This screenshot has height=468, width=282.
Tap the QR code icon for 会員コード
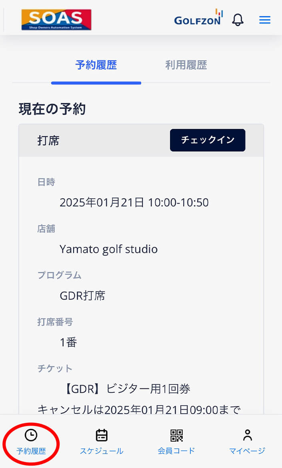176,436
